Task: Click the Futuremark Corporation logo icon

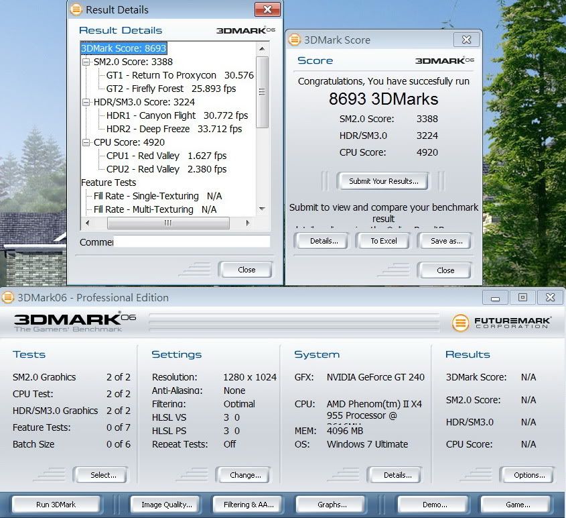Action: coord(460,323)
